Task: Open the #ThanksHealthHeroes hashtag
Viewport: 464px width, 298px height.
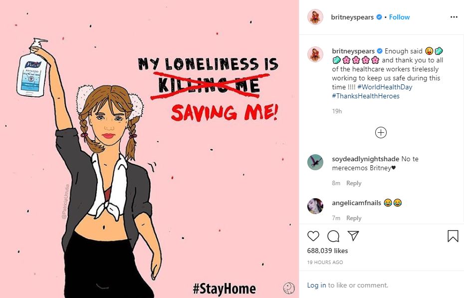Action: tap(366, 96)
